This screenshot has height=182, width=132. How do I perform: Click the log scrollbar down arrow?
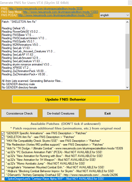tap(127, 87)
